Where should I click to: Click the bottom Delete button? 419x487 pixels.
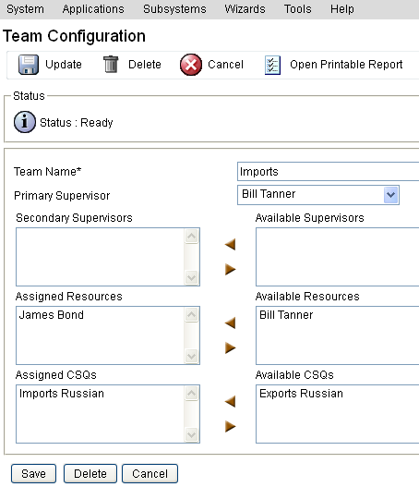(90, 474)
